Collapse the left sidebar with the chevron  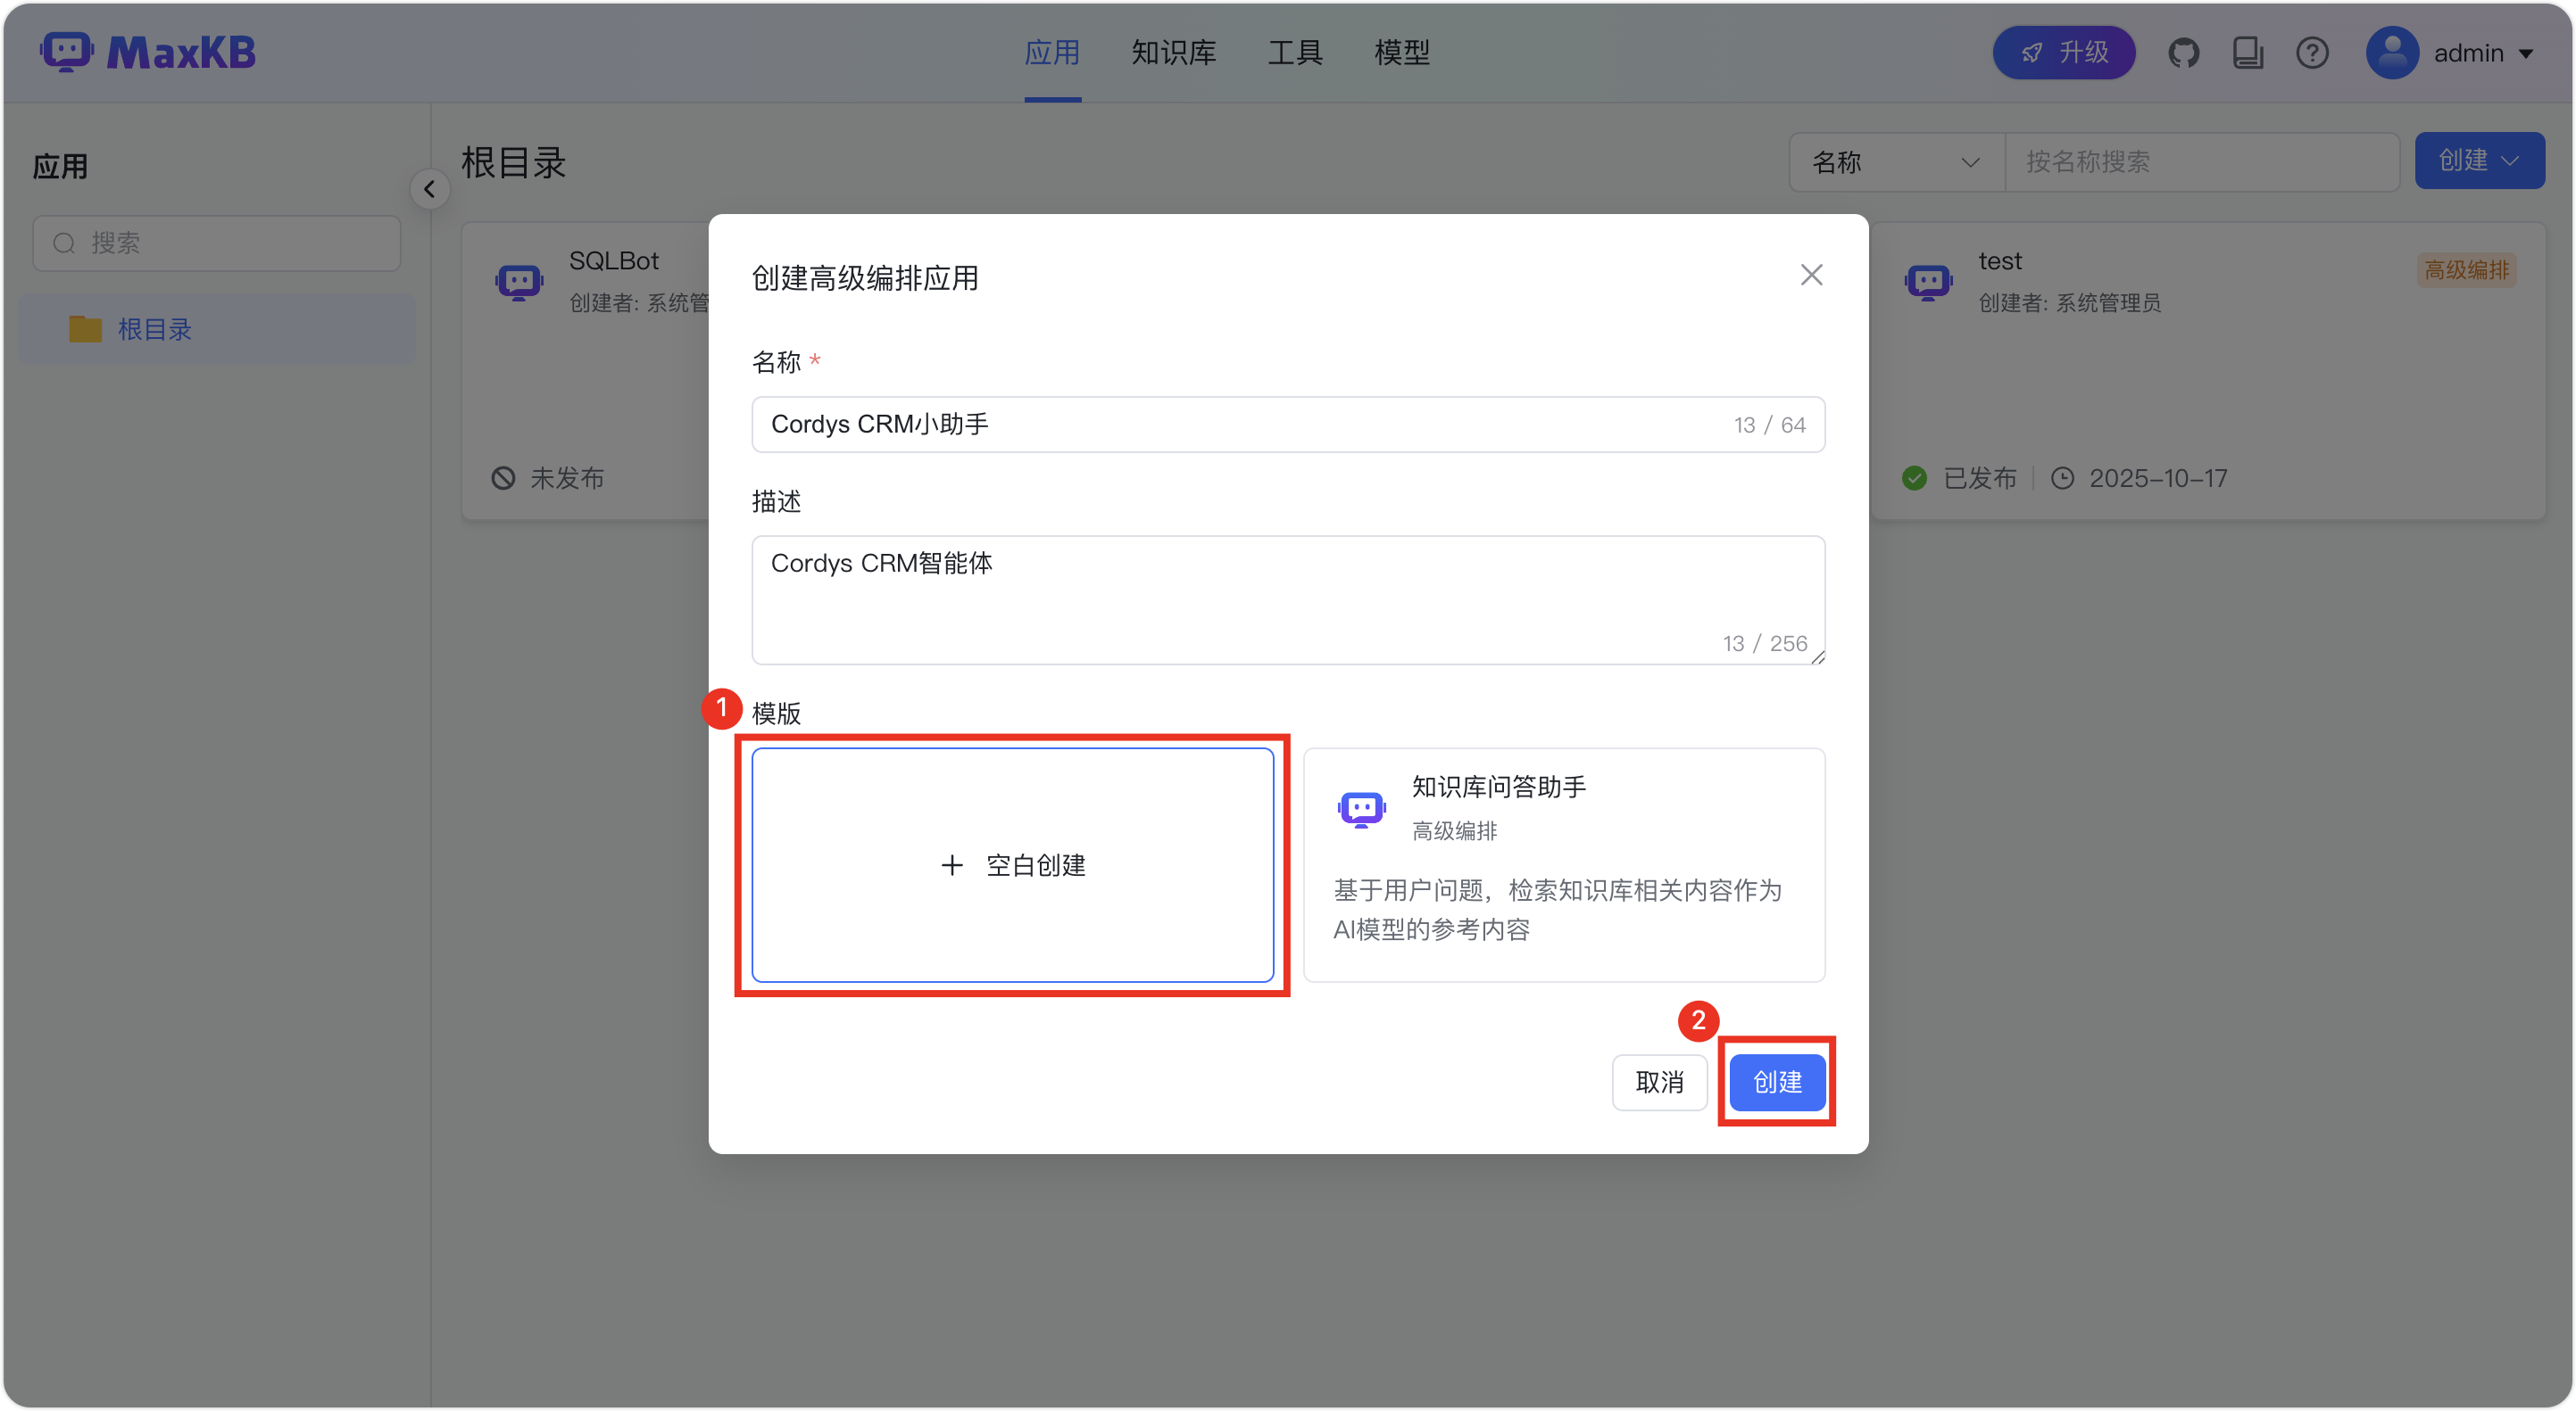coord(429,188)
